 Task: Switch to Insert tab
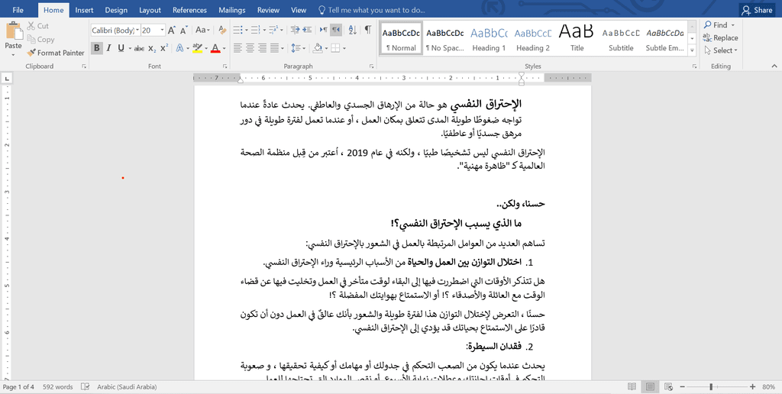click(x=84, y=10)
